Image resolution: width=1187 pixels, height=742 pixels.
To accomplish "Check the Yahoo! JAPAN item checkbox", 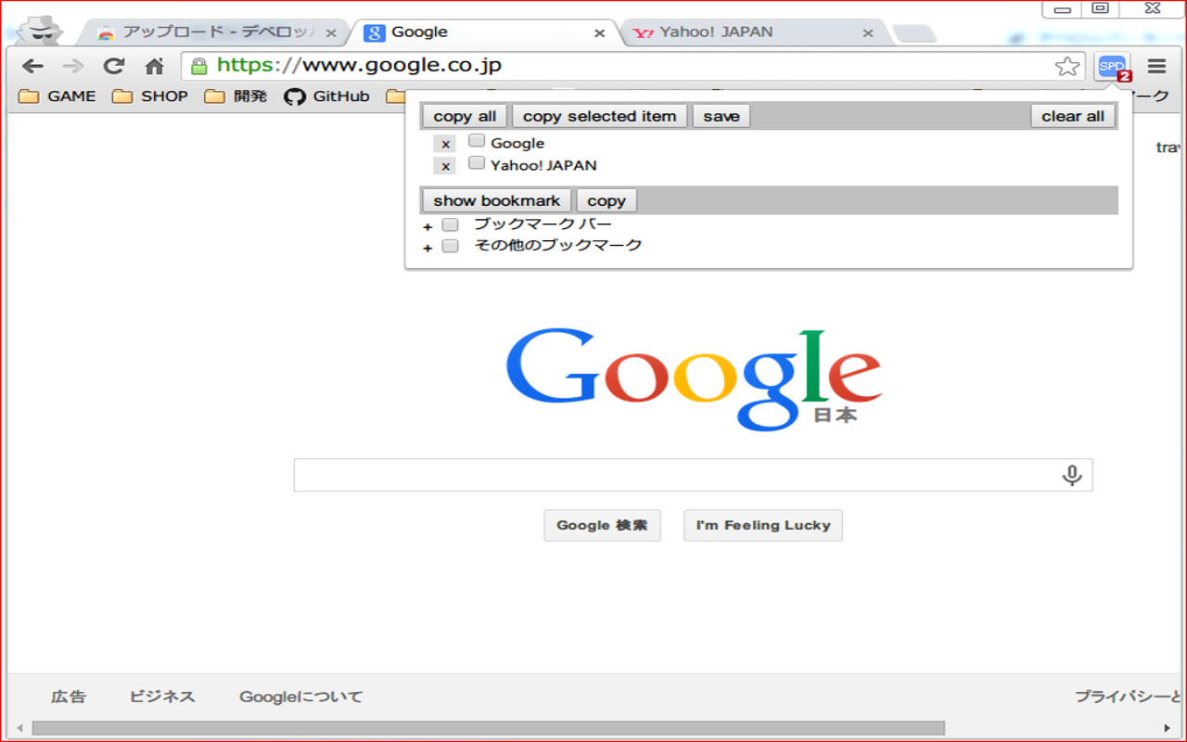I will pyautogui.click(x=477, y=163).
